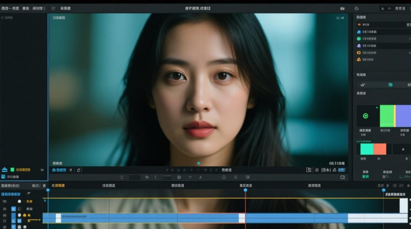Screen dimensions: 411x229
Task: Select the yellow-highlighted timeline tab label
Action: 58,185
